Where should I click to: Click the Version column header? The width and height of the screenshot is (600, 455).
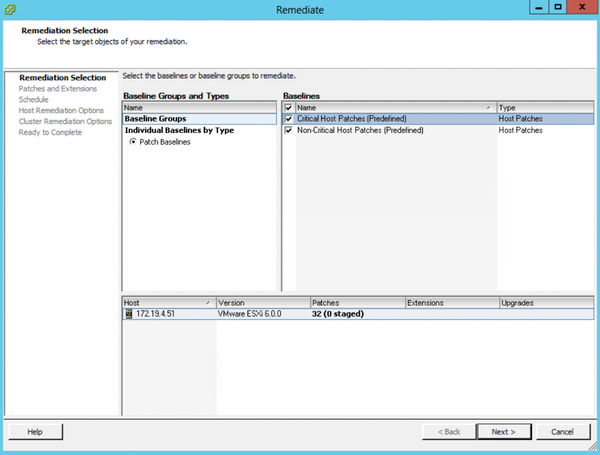point(263,303)
